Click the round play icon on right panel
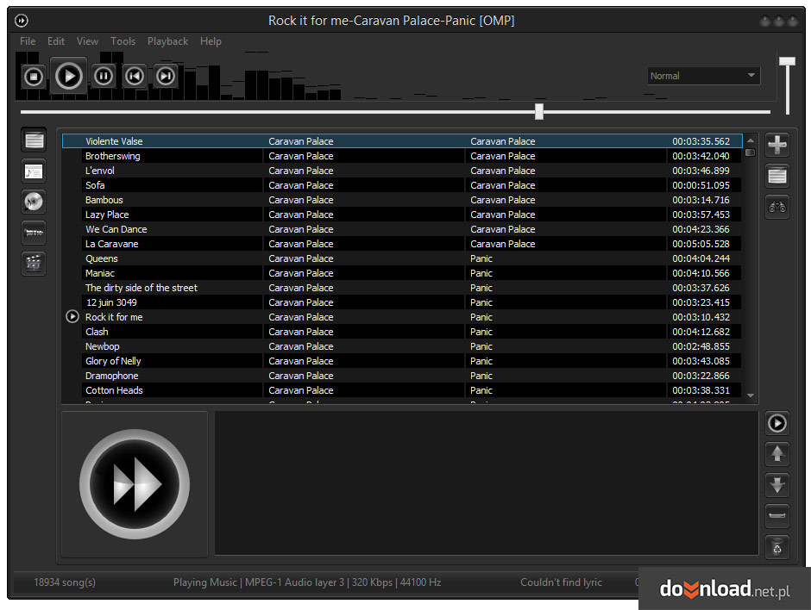Viewport: 811px width, 610px height. pos(776,423)
